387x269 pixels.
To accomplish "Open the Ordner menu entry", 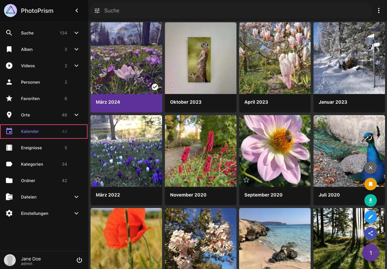I will tap(44, 181).
